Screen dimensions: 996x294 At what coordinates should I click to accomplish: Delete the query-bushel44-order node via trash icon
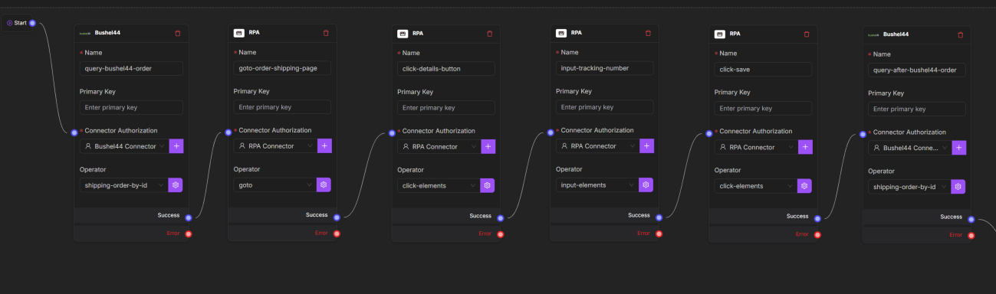pos(178,33)
